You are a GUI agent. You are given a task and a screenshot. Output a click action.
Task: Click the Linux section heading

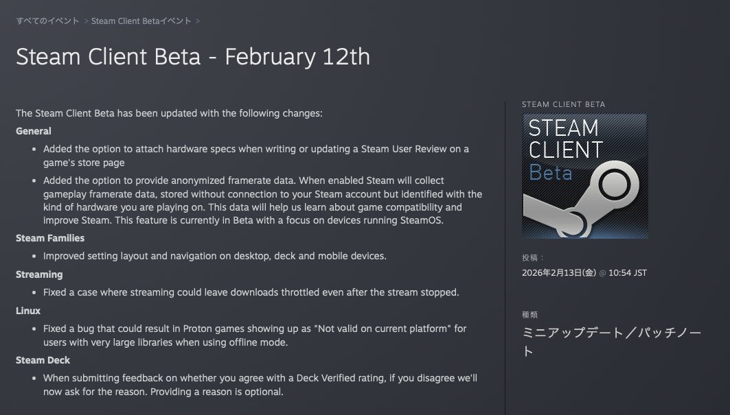pos(28,311)
